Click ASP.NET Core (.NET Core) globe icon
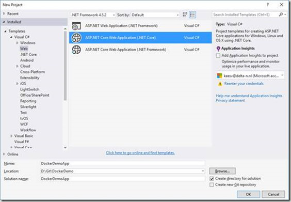The height and width of the screenshot is (202, 291). coord(76,38)
